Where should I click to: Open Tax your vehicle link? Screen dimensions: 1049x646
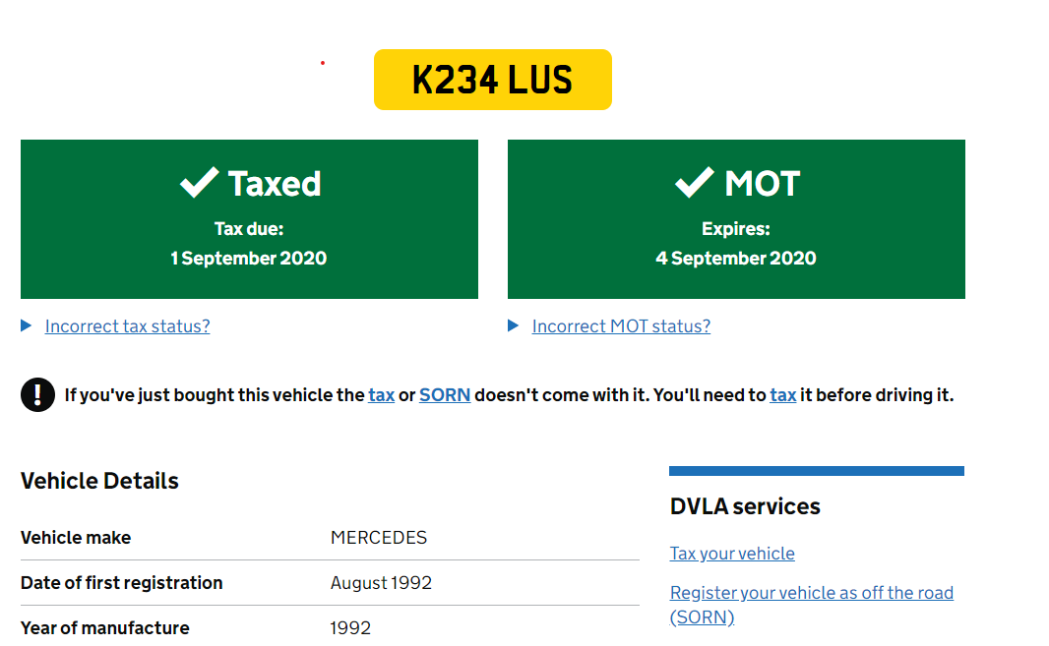pos(732,554)
